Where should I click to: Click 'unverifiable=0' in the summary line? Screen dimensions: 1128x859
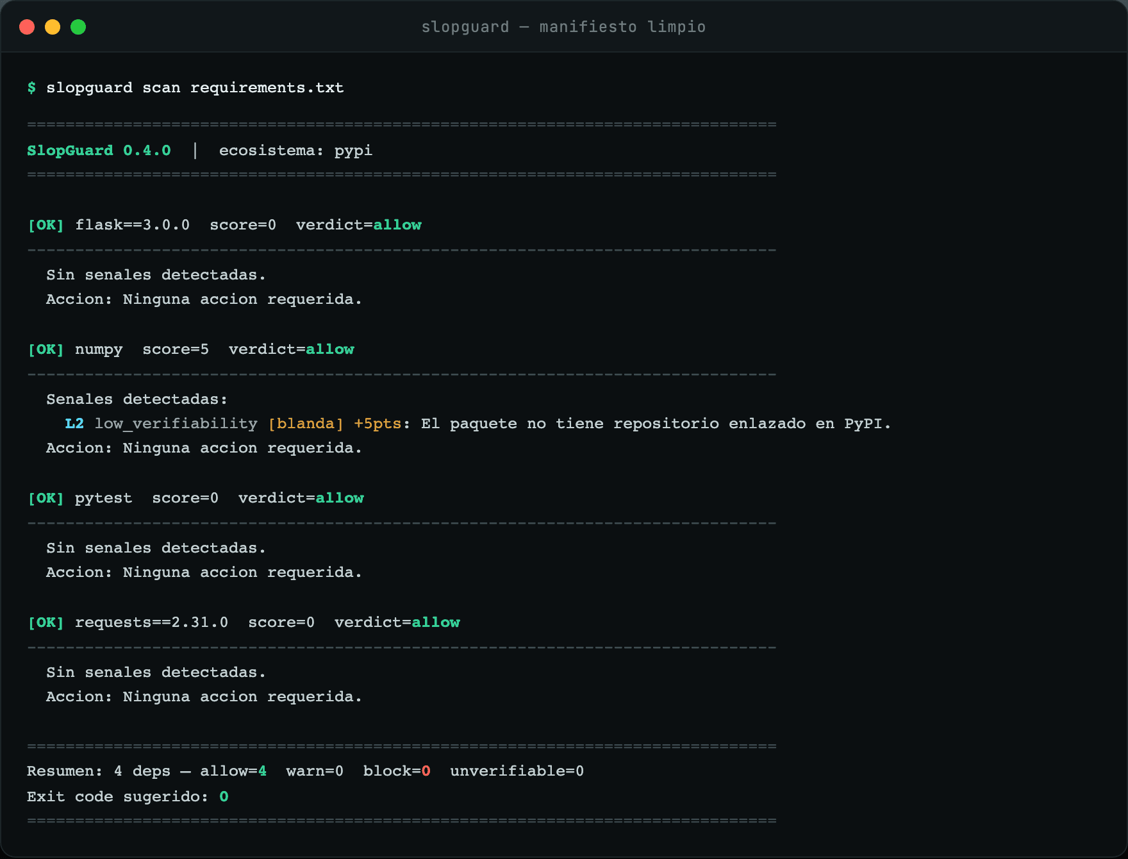pyautogui.click(x=517, y=771)
